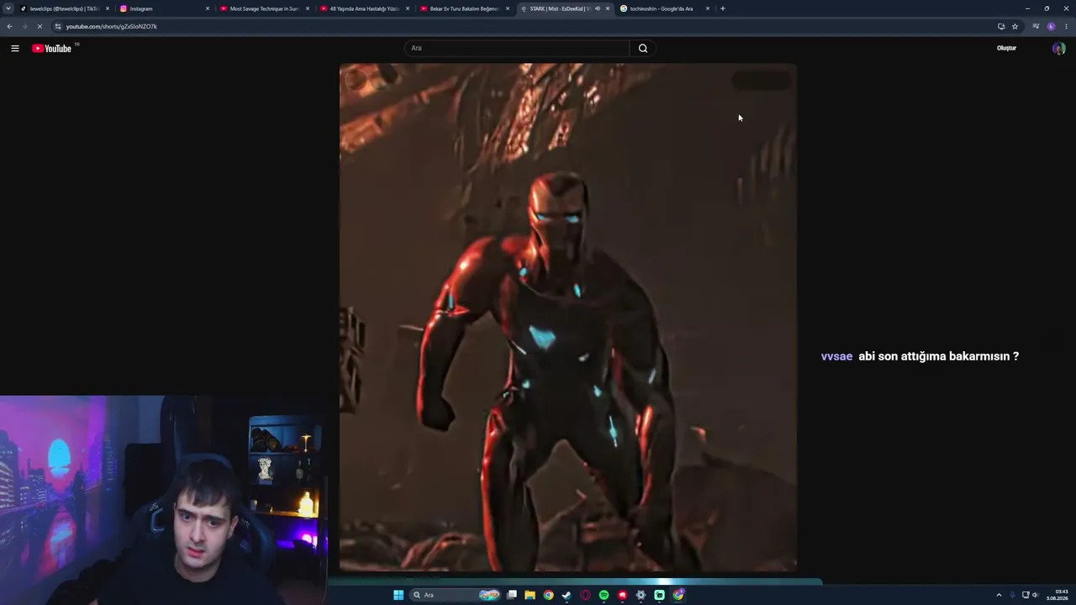Bookmark this page with star icon

pos(1015,26)
